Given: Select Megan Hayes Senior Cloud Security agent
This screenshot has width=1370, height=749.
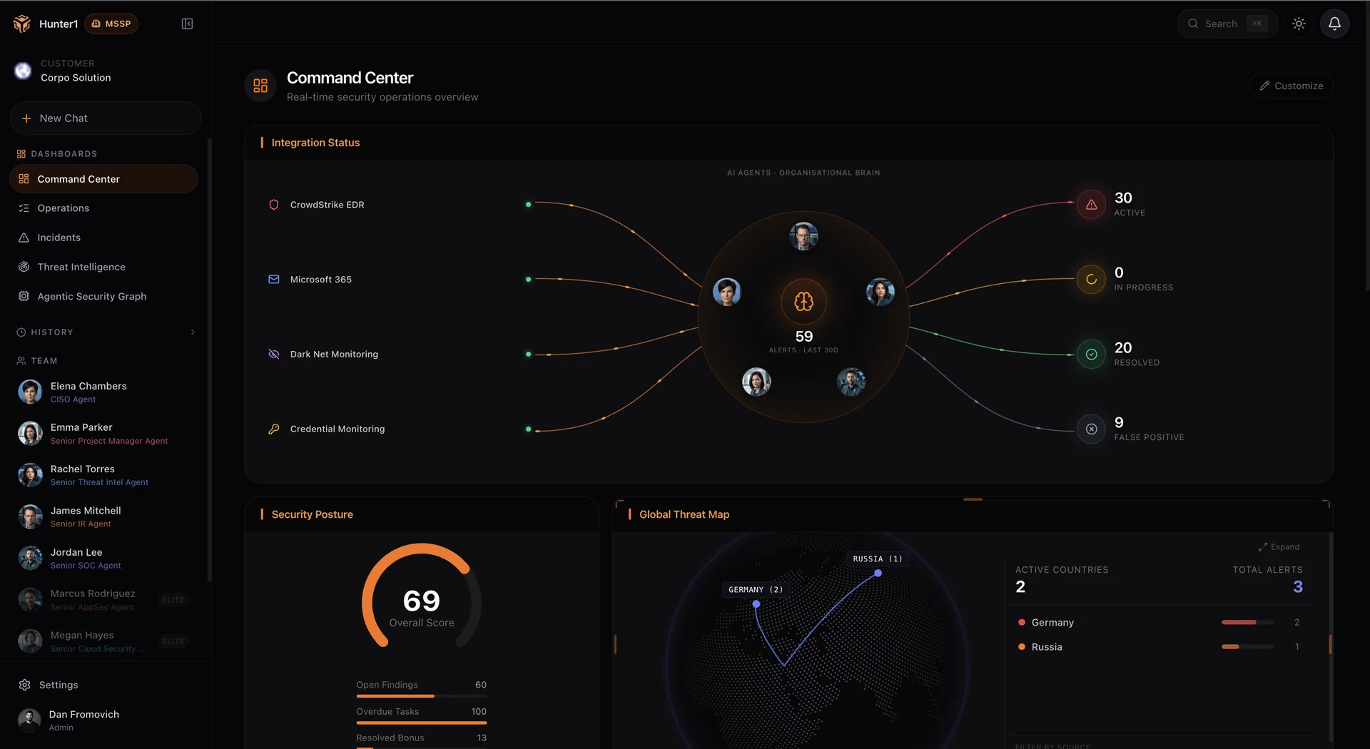Looking at the screenshot, I should pyautogui.click(x=104, y=641).
